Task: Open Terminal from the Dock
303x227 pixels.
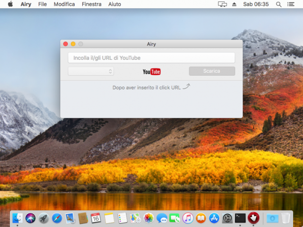Action: point(240,218)
